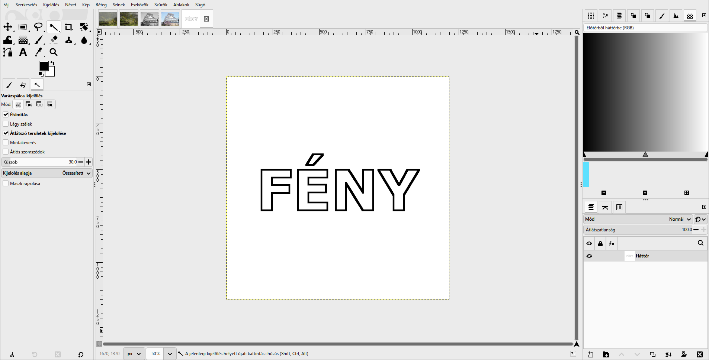Image resolution: width=709 pixels, height=360 pixels.
Task: Select the Warp Transform tool
Action: click(x=8, y=40)
